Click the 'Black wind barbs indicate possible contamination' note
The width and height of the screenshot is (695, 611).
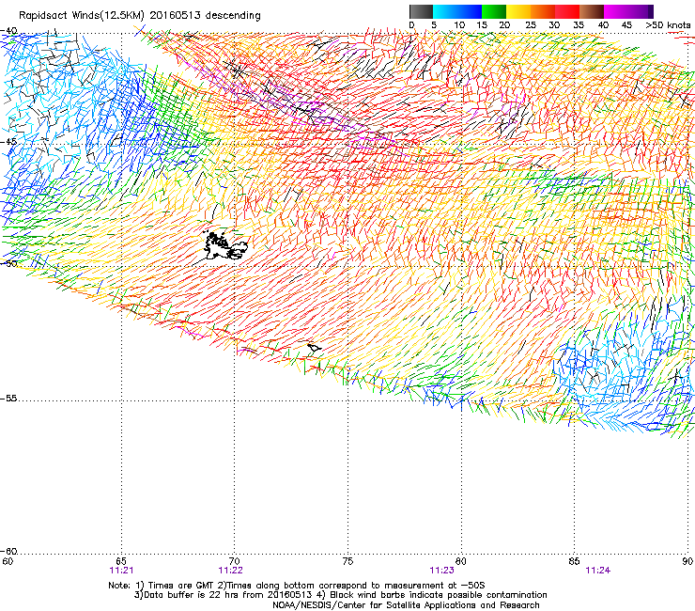(432, 595)
